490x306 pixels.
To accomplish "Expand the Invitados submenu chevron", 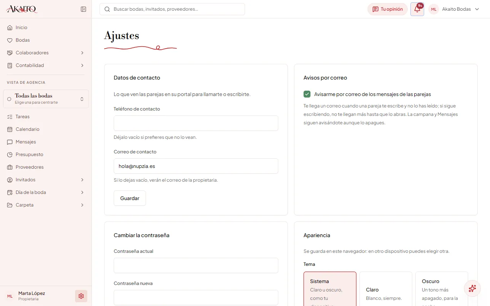I will pyautogui.click(x=82, y=180).
